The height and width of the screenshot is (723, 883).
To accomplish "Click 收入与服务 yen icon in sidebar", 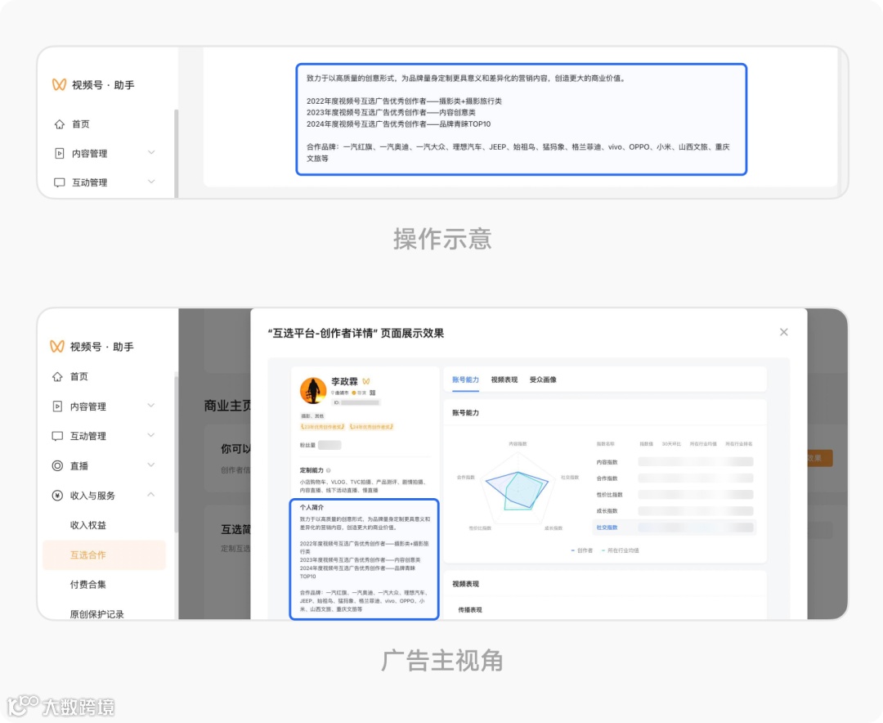I will (57, 496).
